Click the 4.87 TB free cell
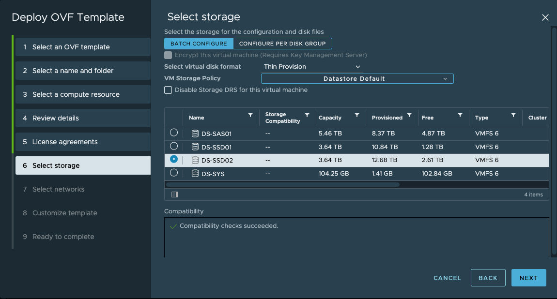The width and height of the screenshot is (557, 299). click(x=433, y=134)
